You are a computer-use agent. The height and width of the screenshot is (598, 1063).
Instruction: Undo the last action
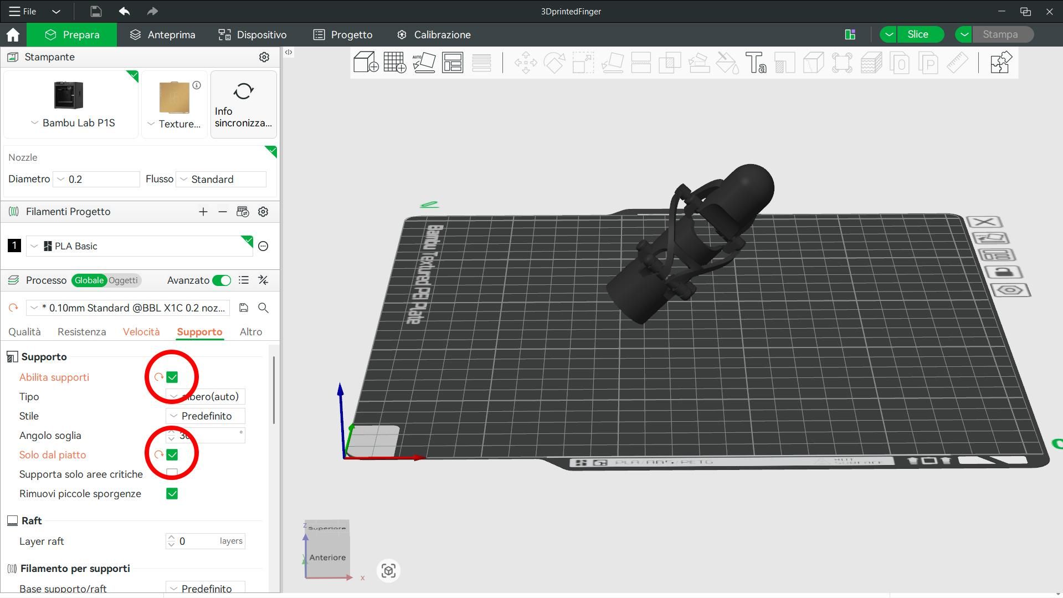tap(124, 11)
